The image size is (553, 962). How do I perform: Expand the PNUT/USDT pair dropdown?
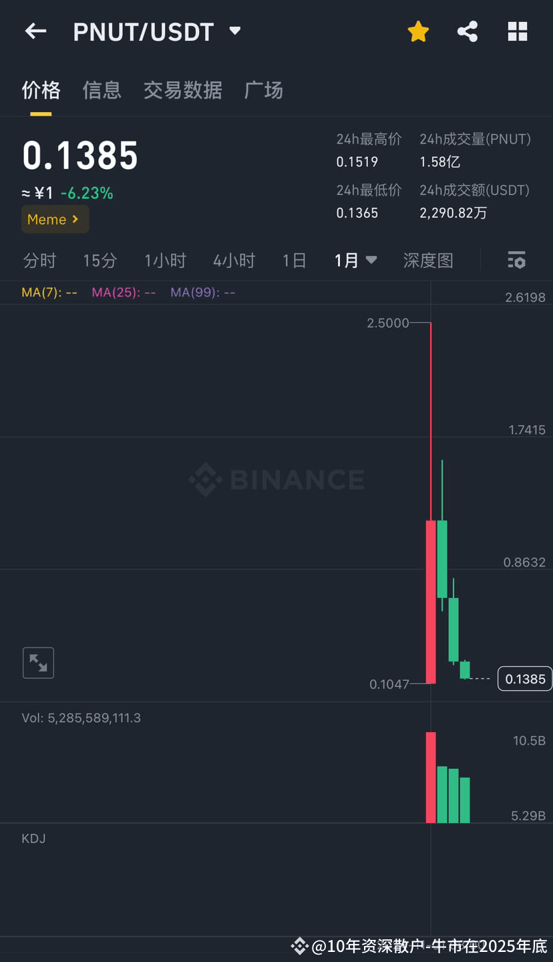234,31
